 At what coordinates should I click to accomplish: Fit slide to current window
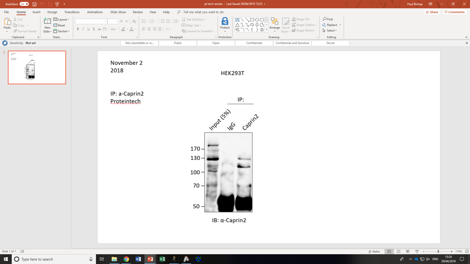(467, 252)
